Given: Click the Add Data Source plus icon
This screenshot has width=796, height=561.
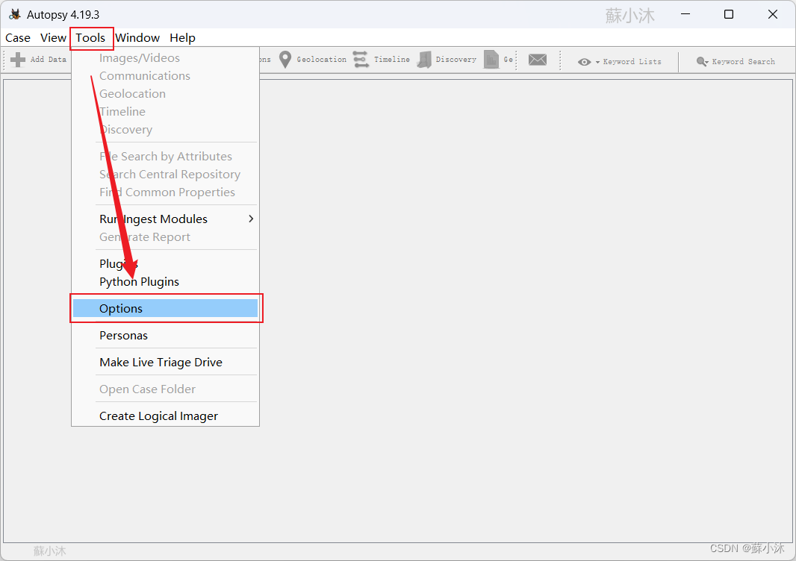Looking at the screenshot, I should (x=18, y=60).
